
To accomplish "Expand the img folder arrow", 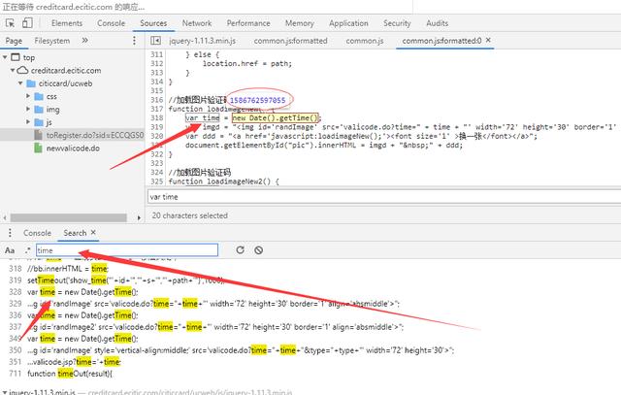I will click(x=28, y=109).
